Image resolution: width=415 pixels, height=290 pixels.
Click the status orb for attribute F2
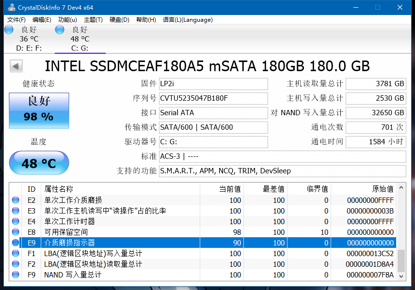[16, 264]
